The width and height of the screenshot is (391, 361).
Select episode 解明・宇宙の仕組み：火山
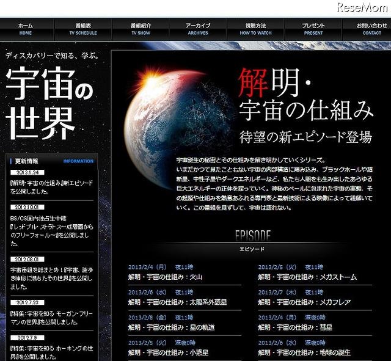pyautogui.click(x=165, y=277)
